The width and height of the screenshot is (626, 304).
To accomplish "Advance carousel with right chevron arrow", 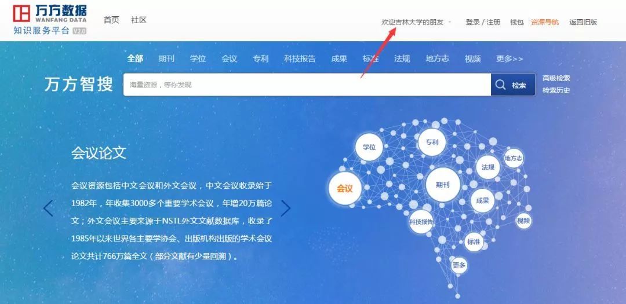I will click(285, 208).
